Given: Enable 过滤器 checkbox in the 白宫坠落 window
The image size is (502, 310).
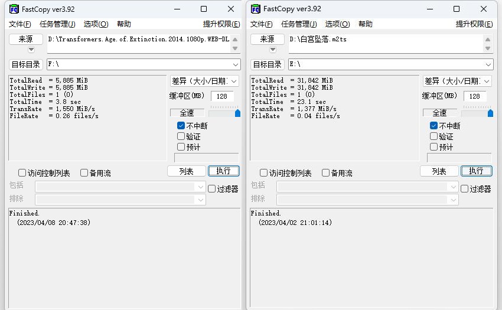Looking at the screenshot, I should click(x=464, y=189).
